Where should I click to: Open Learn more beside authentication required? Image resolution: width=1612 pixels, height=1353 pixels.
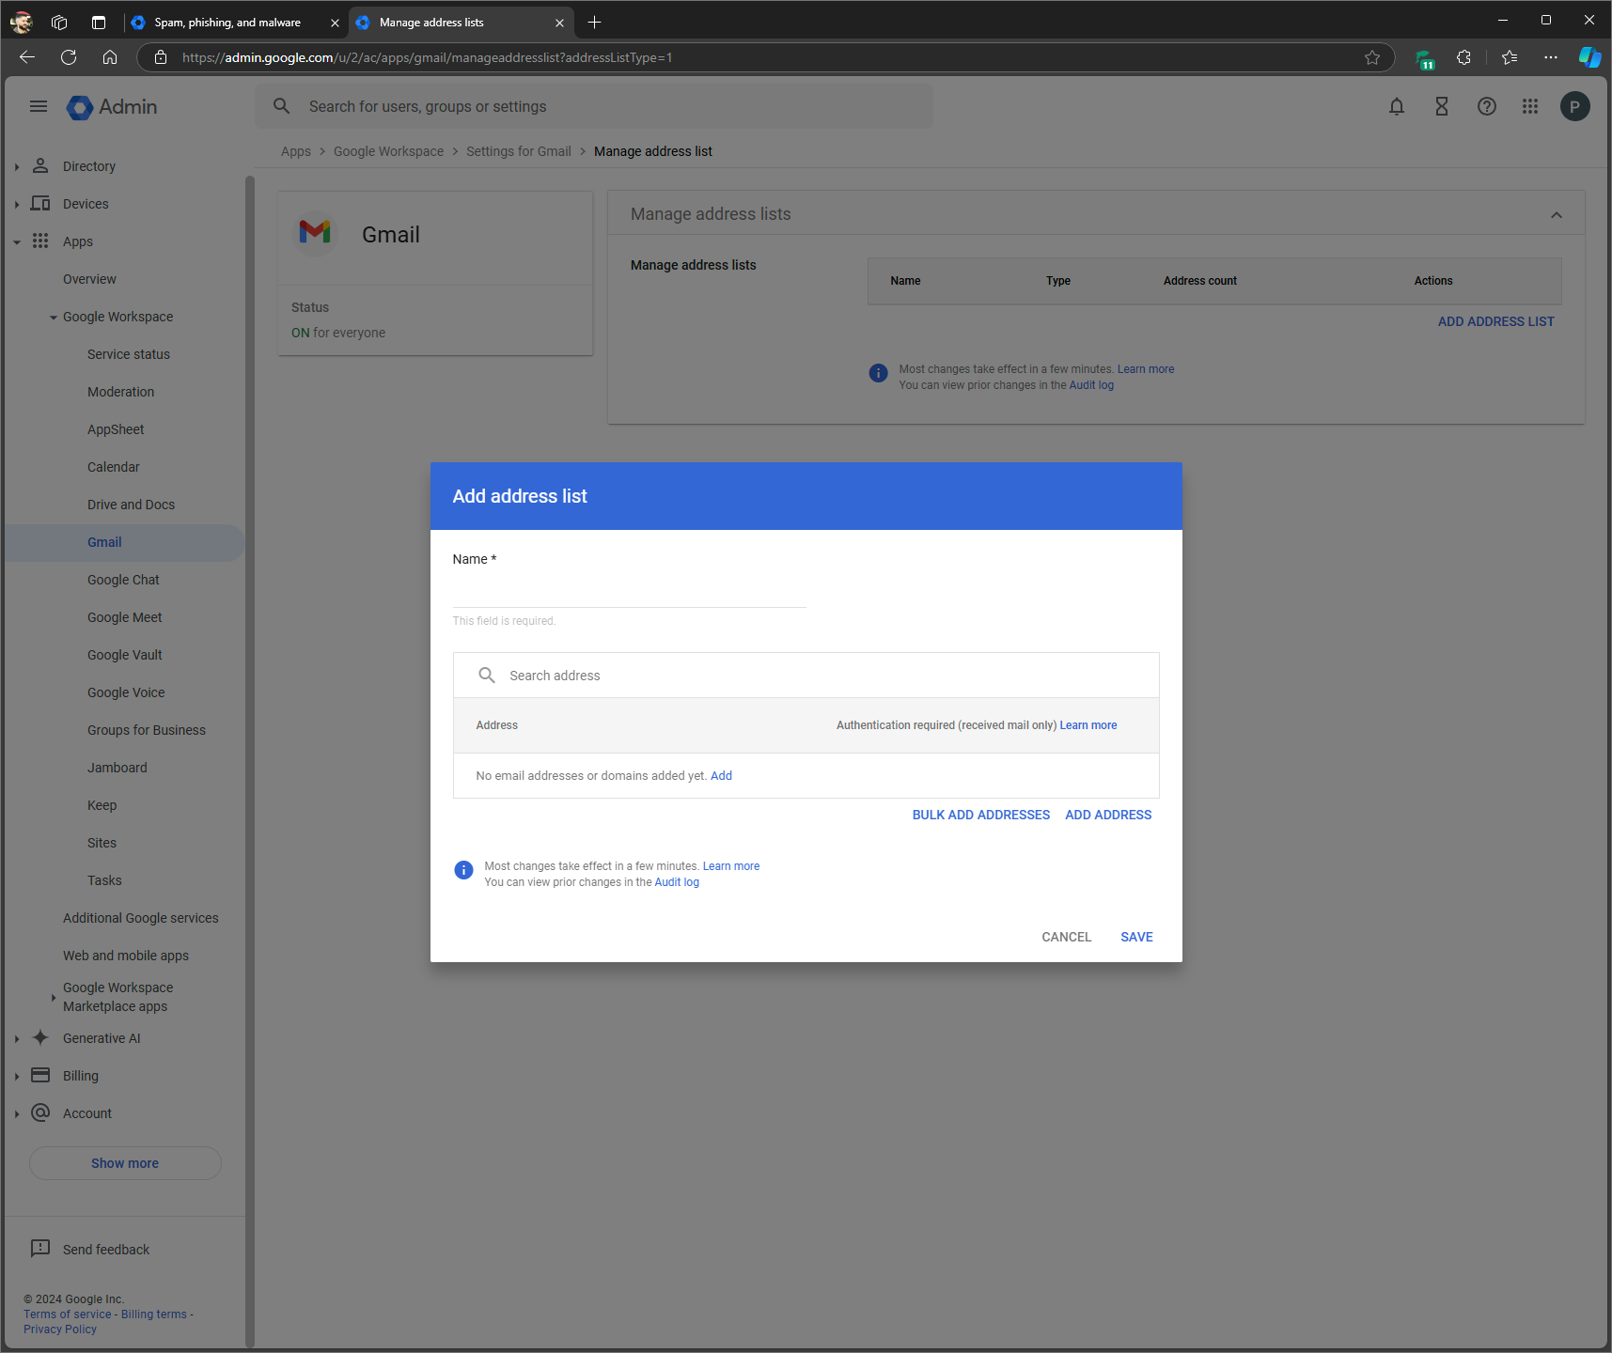click(1088, 725)
